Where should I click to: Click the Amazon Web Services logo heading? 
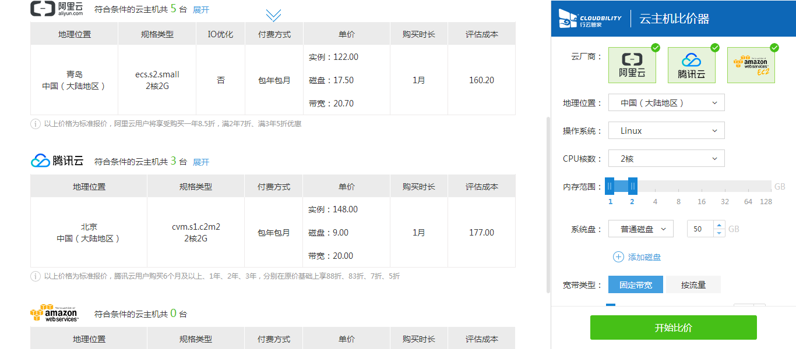pyautogui.click(x=54, y=314)
